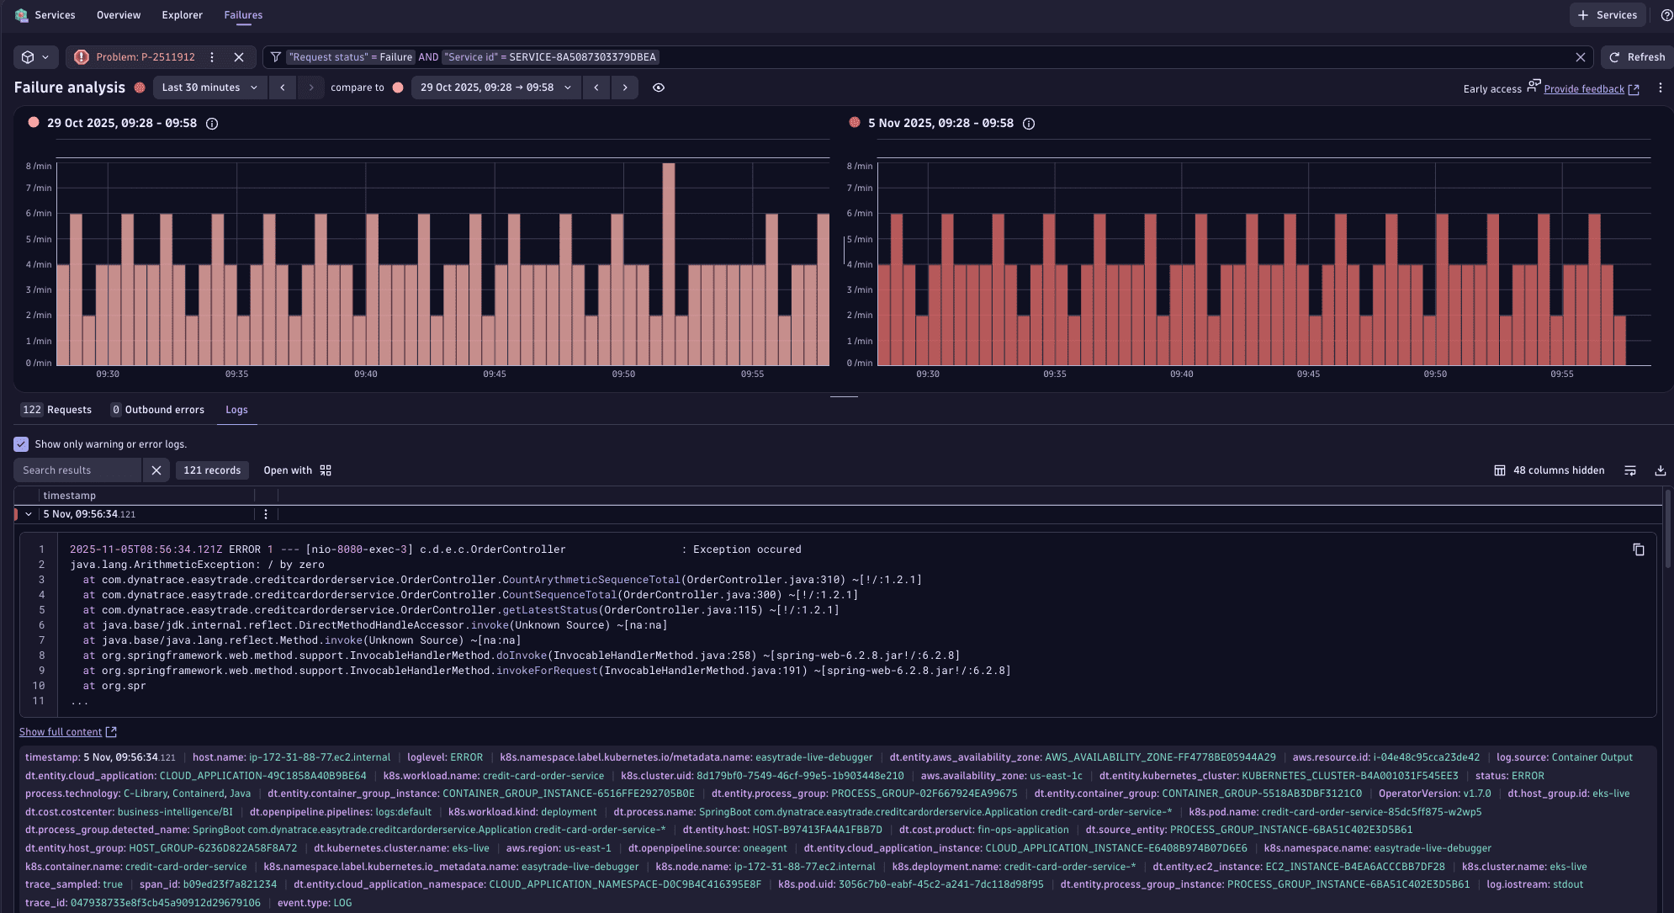Collapse the 5 Nov 09:56:34 log row
Viewport: 1674px width, 913px height.
pos(29,514)
